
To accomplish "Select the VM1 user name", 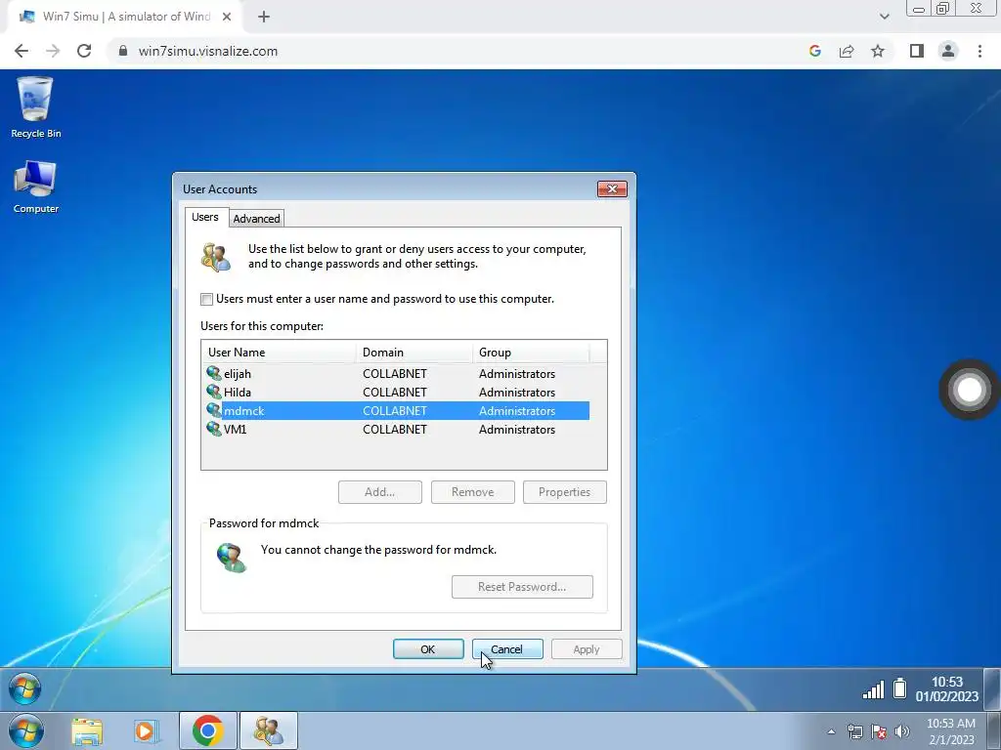I will point(235,430).
